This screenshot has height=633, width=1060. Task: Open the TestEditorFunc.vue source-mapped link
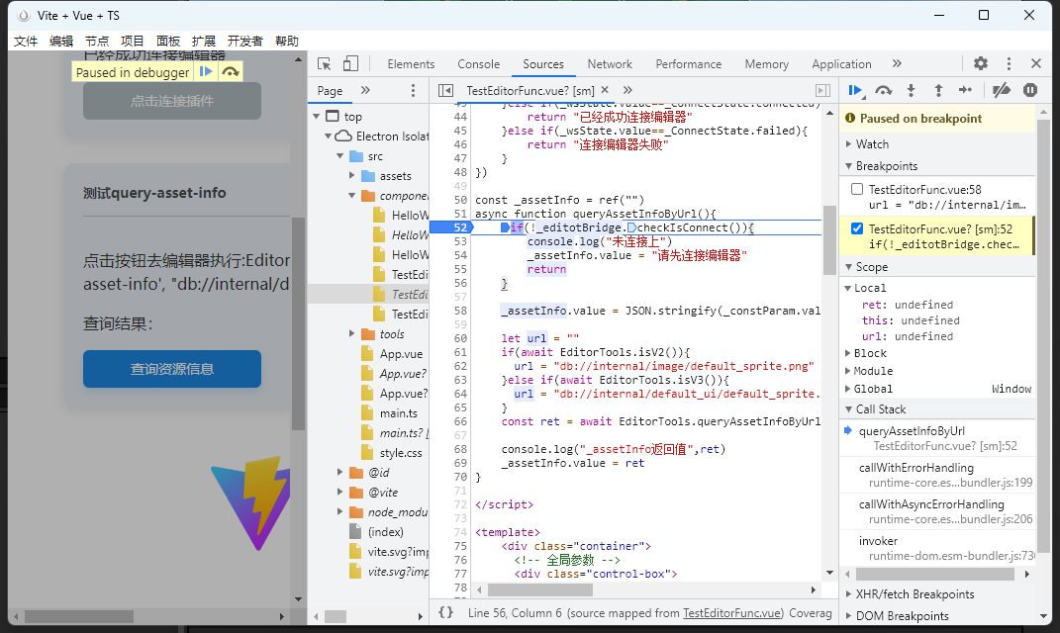732,613
